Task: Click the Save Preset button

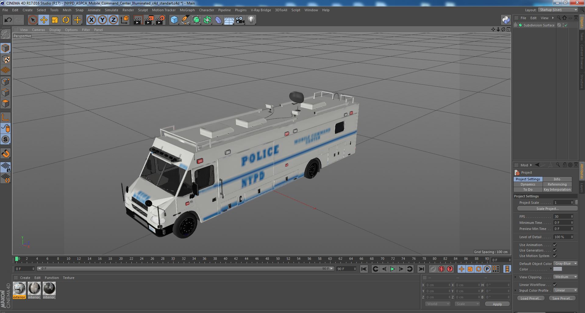Action: click(x=562, y=298)
